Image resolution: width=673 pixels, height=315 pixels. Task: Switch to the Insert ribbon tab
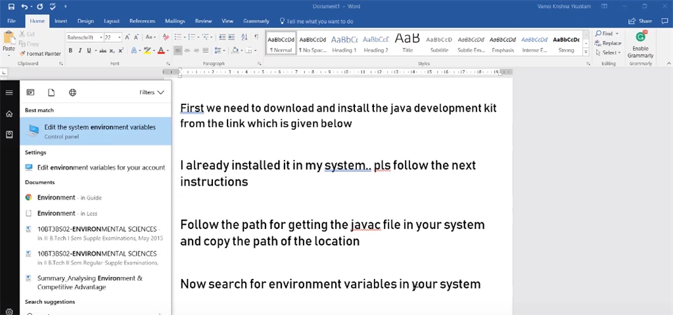(60, 21)
